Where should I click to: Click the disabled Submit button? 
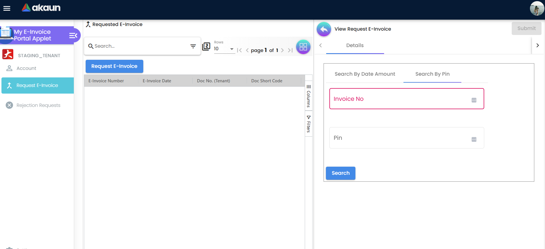click(526, 28)
